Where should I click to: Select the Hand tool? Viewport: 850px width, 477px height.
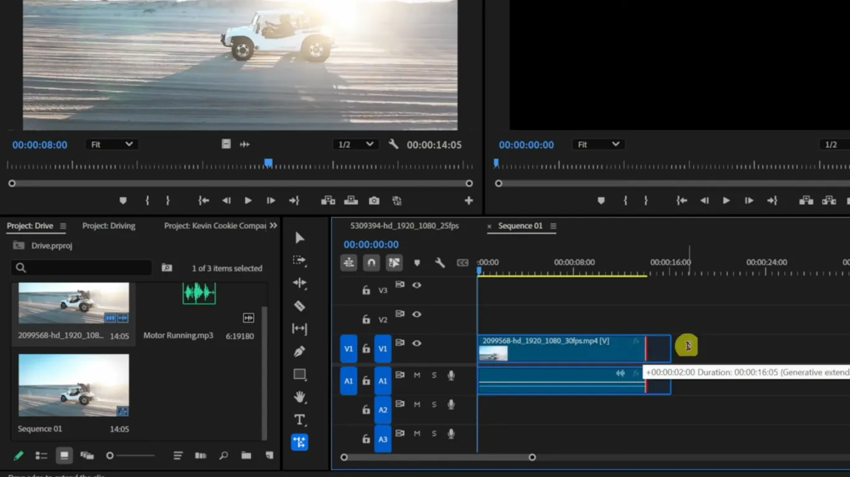tap(299, 397)
